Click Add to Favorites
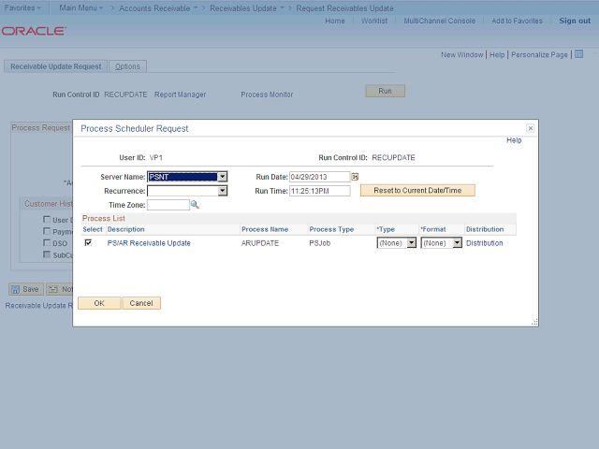Image resolution: width=599 pixels, height=449 pixels. click(517, 21)
